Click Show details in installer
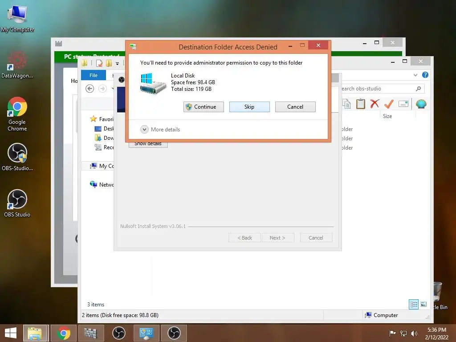This screenshot has width=456, height=342. 148,144
